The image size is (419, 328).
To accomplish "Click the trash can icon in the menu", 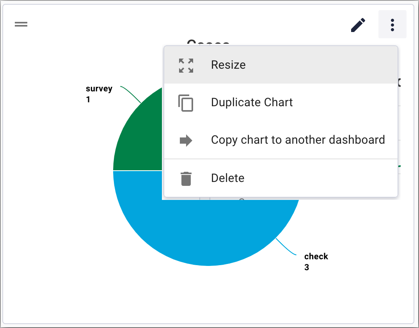I will [186, 178].
